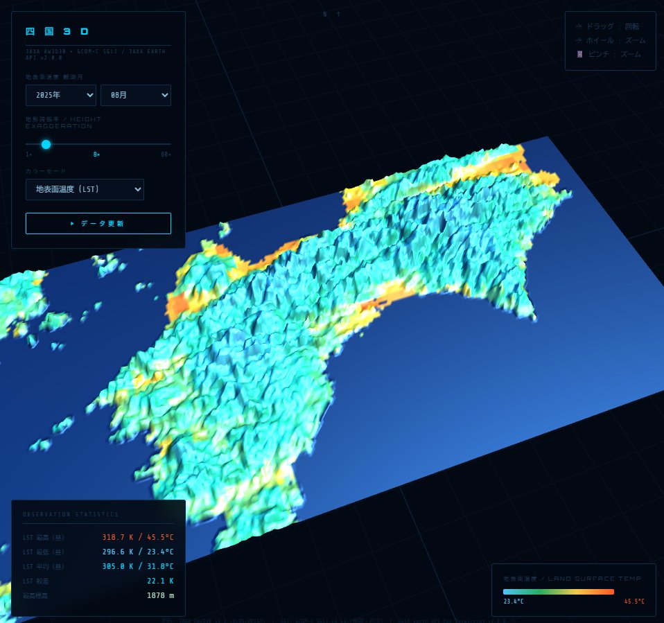Screen dimensions: 664x623
Task: Open the 08月 month dropdown
Action: (136, 95)
